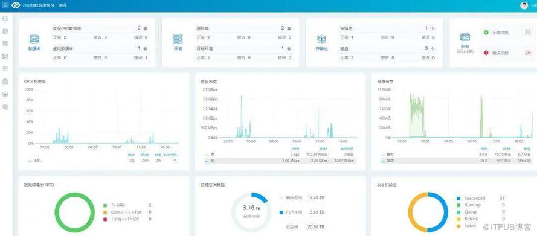
Task: Click the ZDBM logo in header
Action: tap(16, 5)
